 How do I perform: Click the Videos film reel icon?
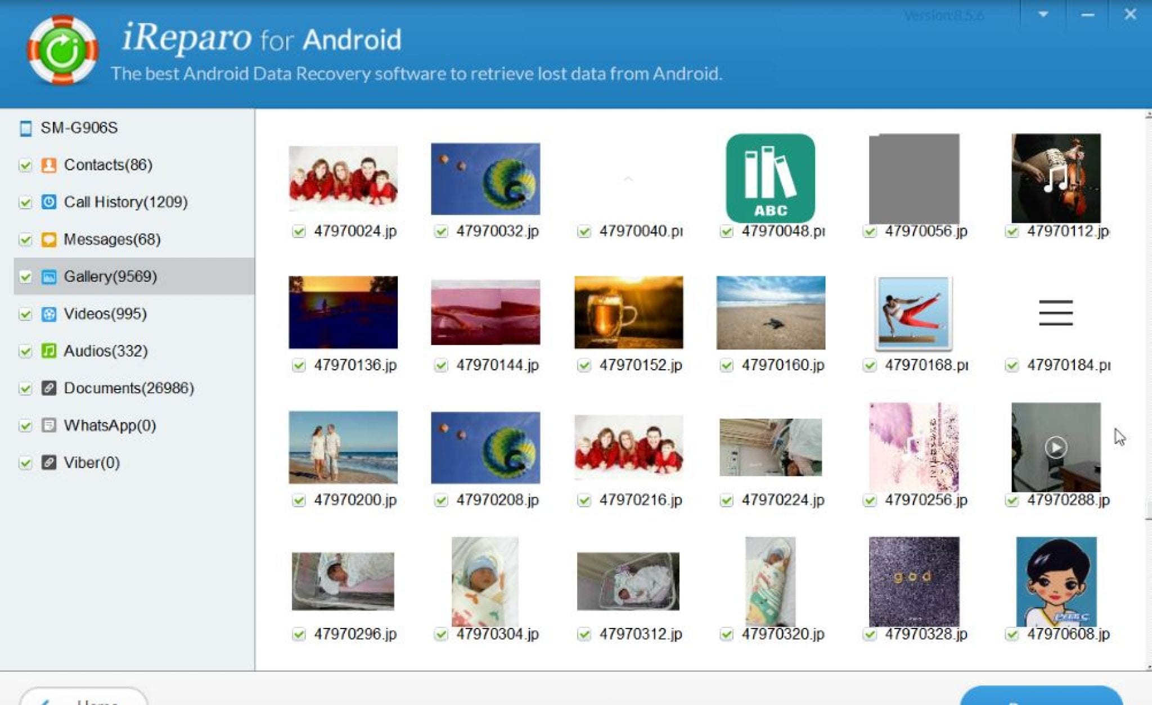(x=49, y=314)
